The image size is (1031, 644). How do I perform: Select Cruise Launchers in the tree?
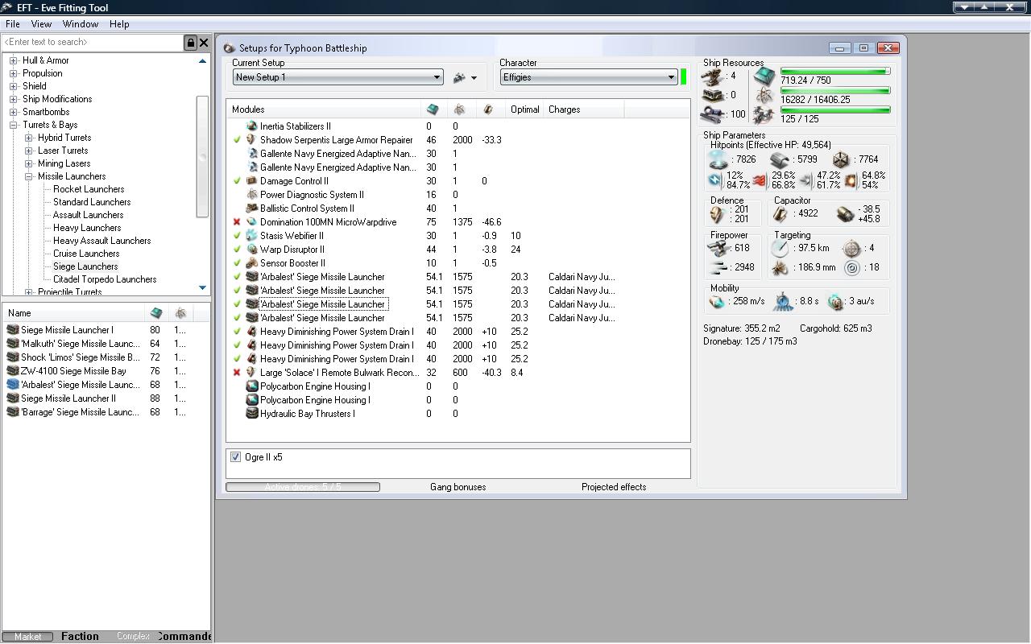[86, 254]
